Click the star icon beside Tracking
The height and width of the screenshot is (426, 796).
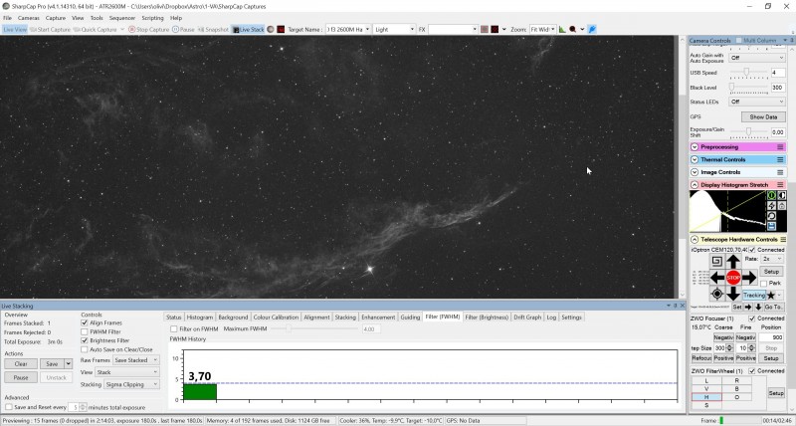(x=770, y=295)
